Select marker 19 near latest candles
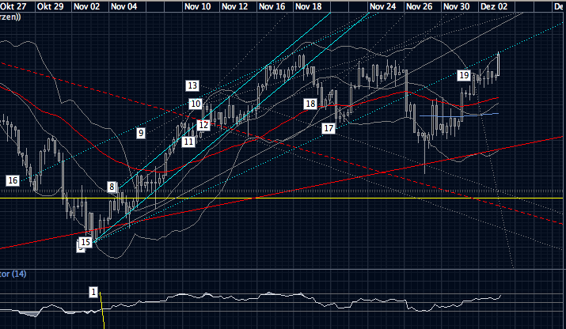Image resolution: width=566 pixels, height=329 pixels. coord(464,75)
